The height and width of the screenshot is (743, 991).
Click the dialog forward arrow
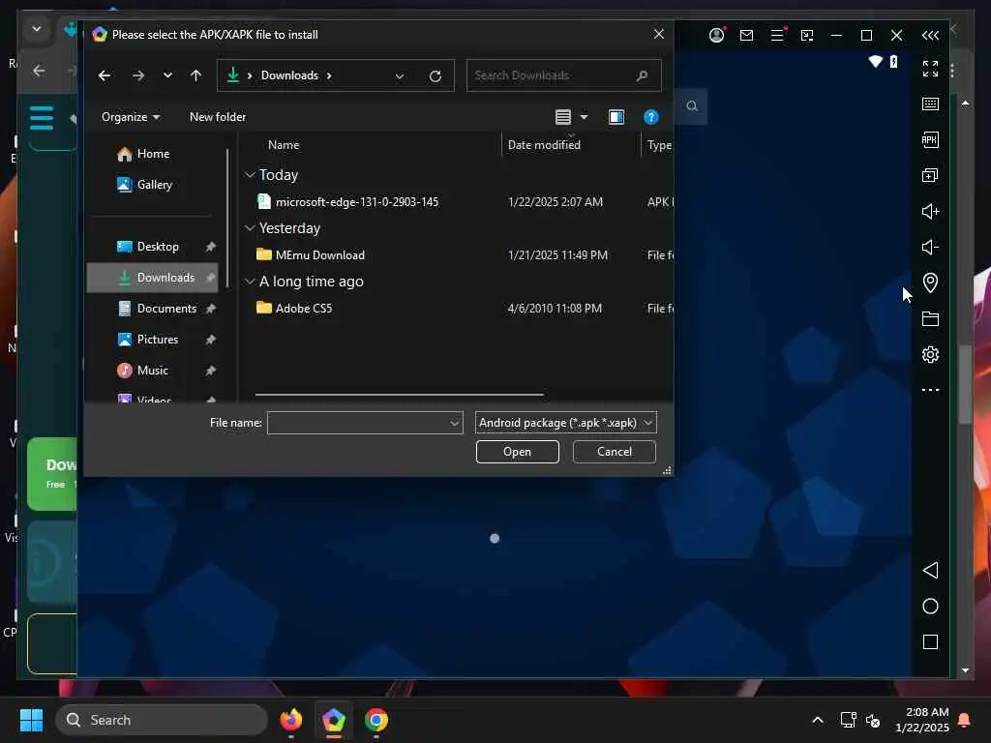tap(137, 75)
